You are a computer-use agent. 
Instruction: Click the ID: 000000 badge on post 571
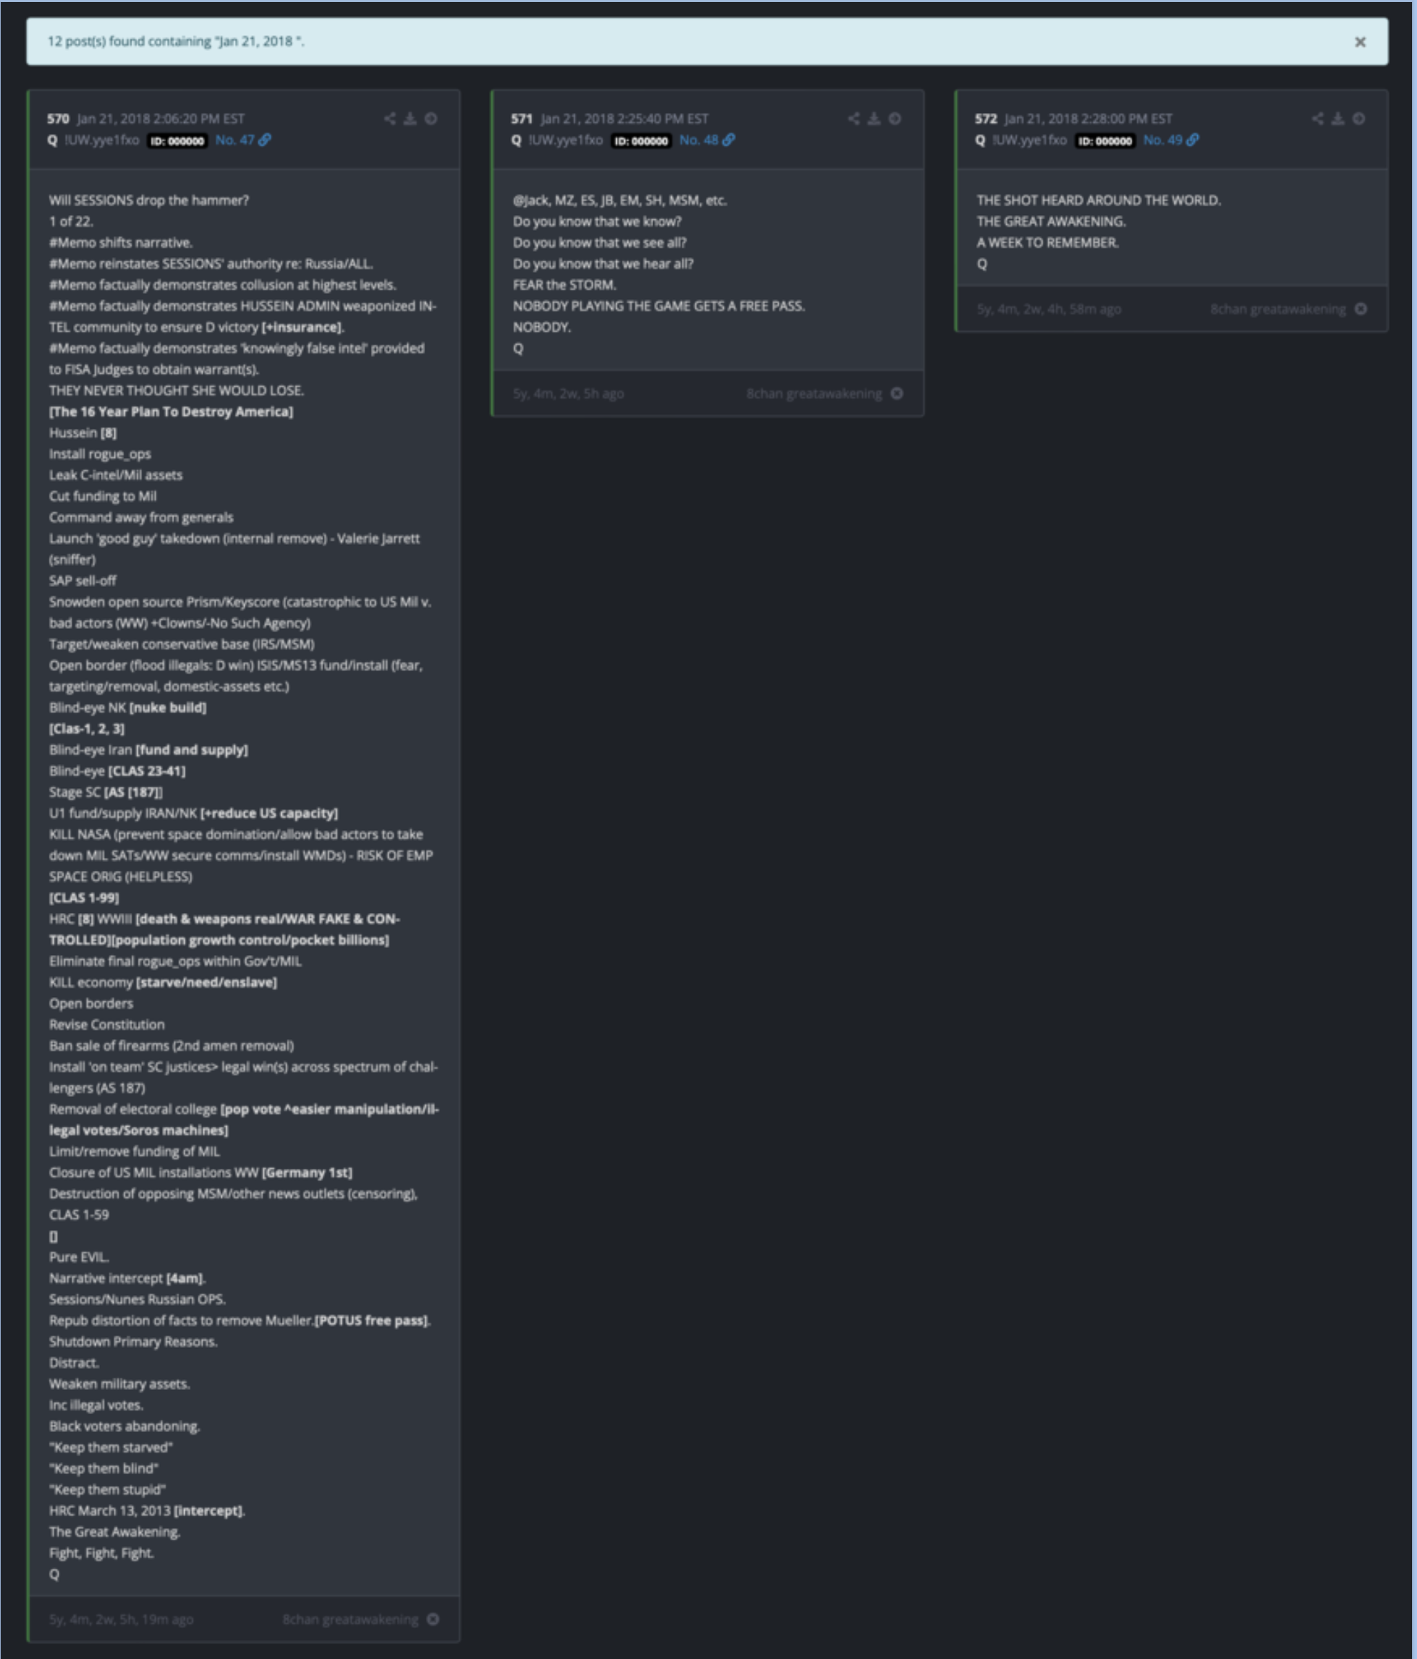[642, 141]
